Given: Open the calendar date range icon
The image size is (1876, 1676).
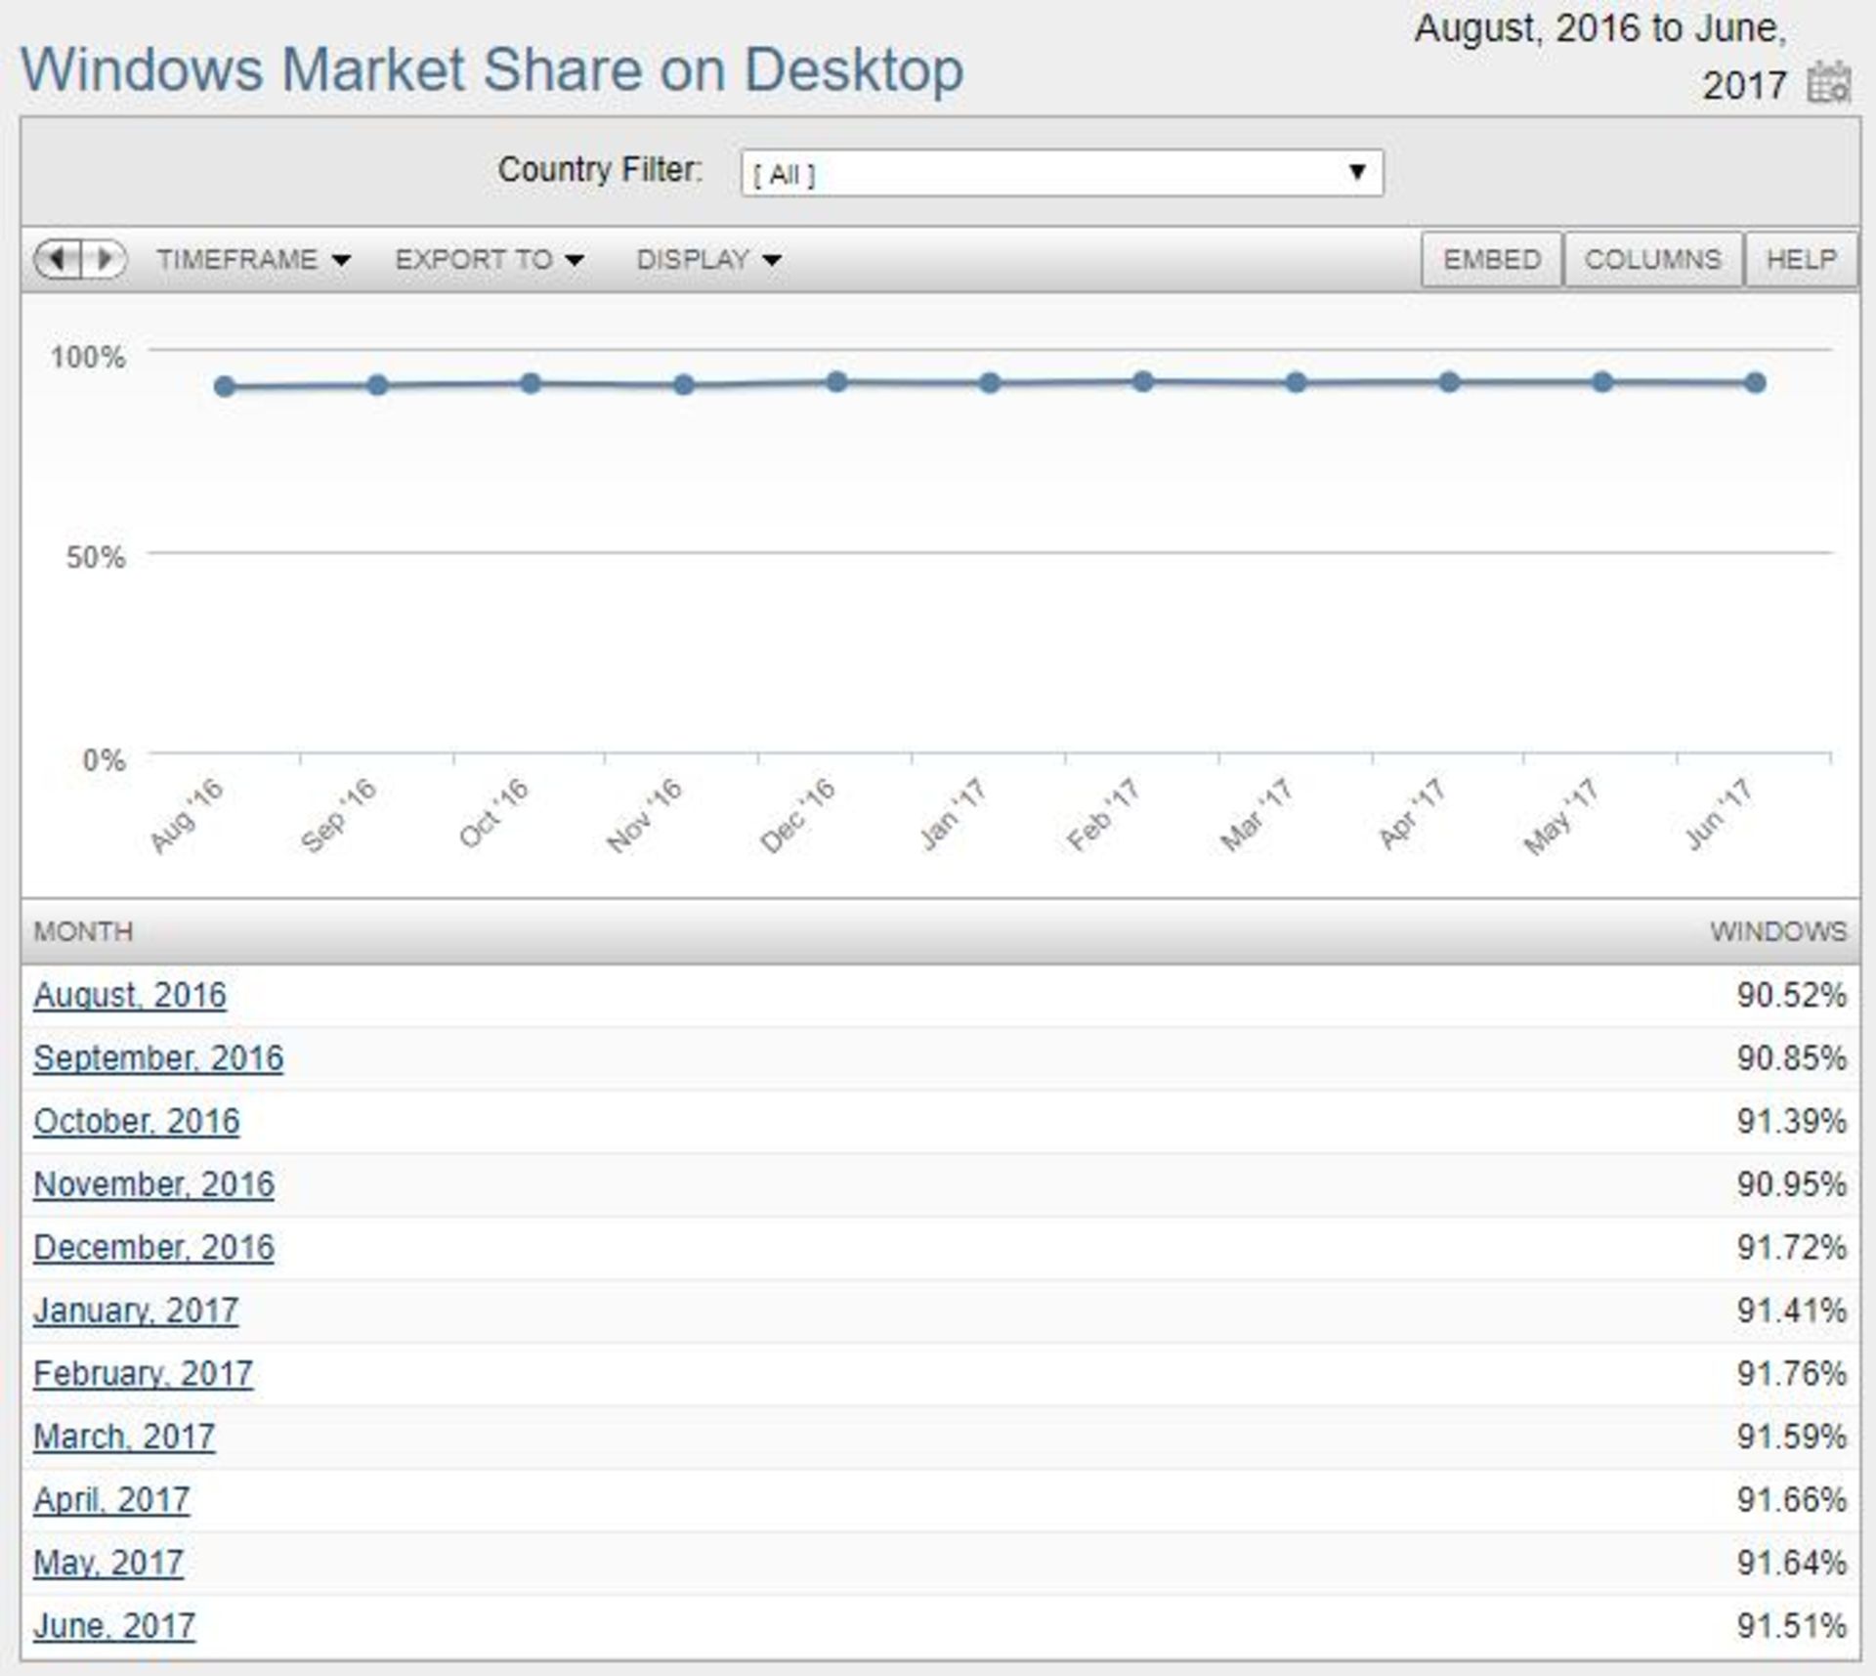Looking at the screenshot, I should click(x=1828, y=83).
